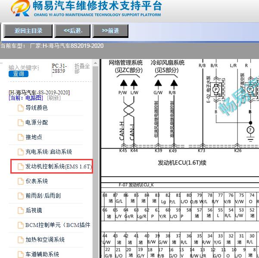Screen dimensions: 259x258
Task: Click the 网络管理系统 label in diagram
Action: (126, 63)
